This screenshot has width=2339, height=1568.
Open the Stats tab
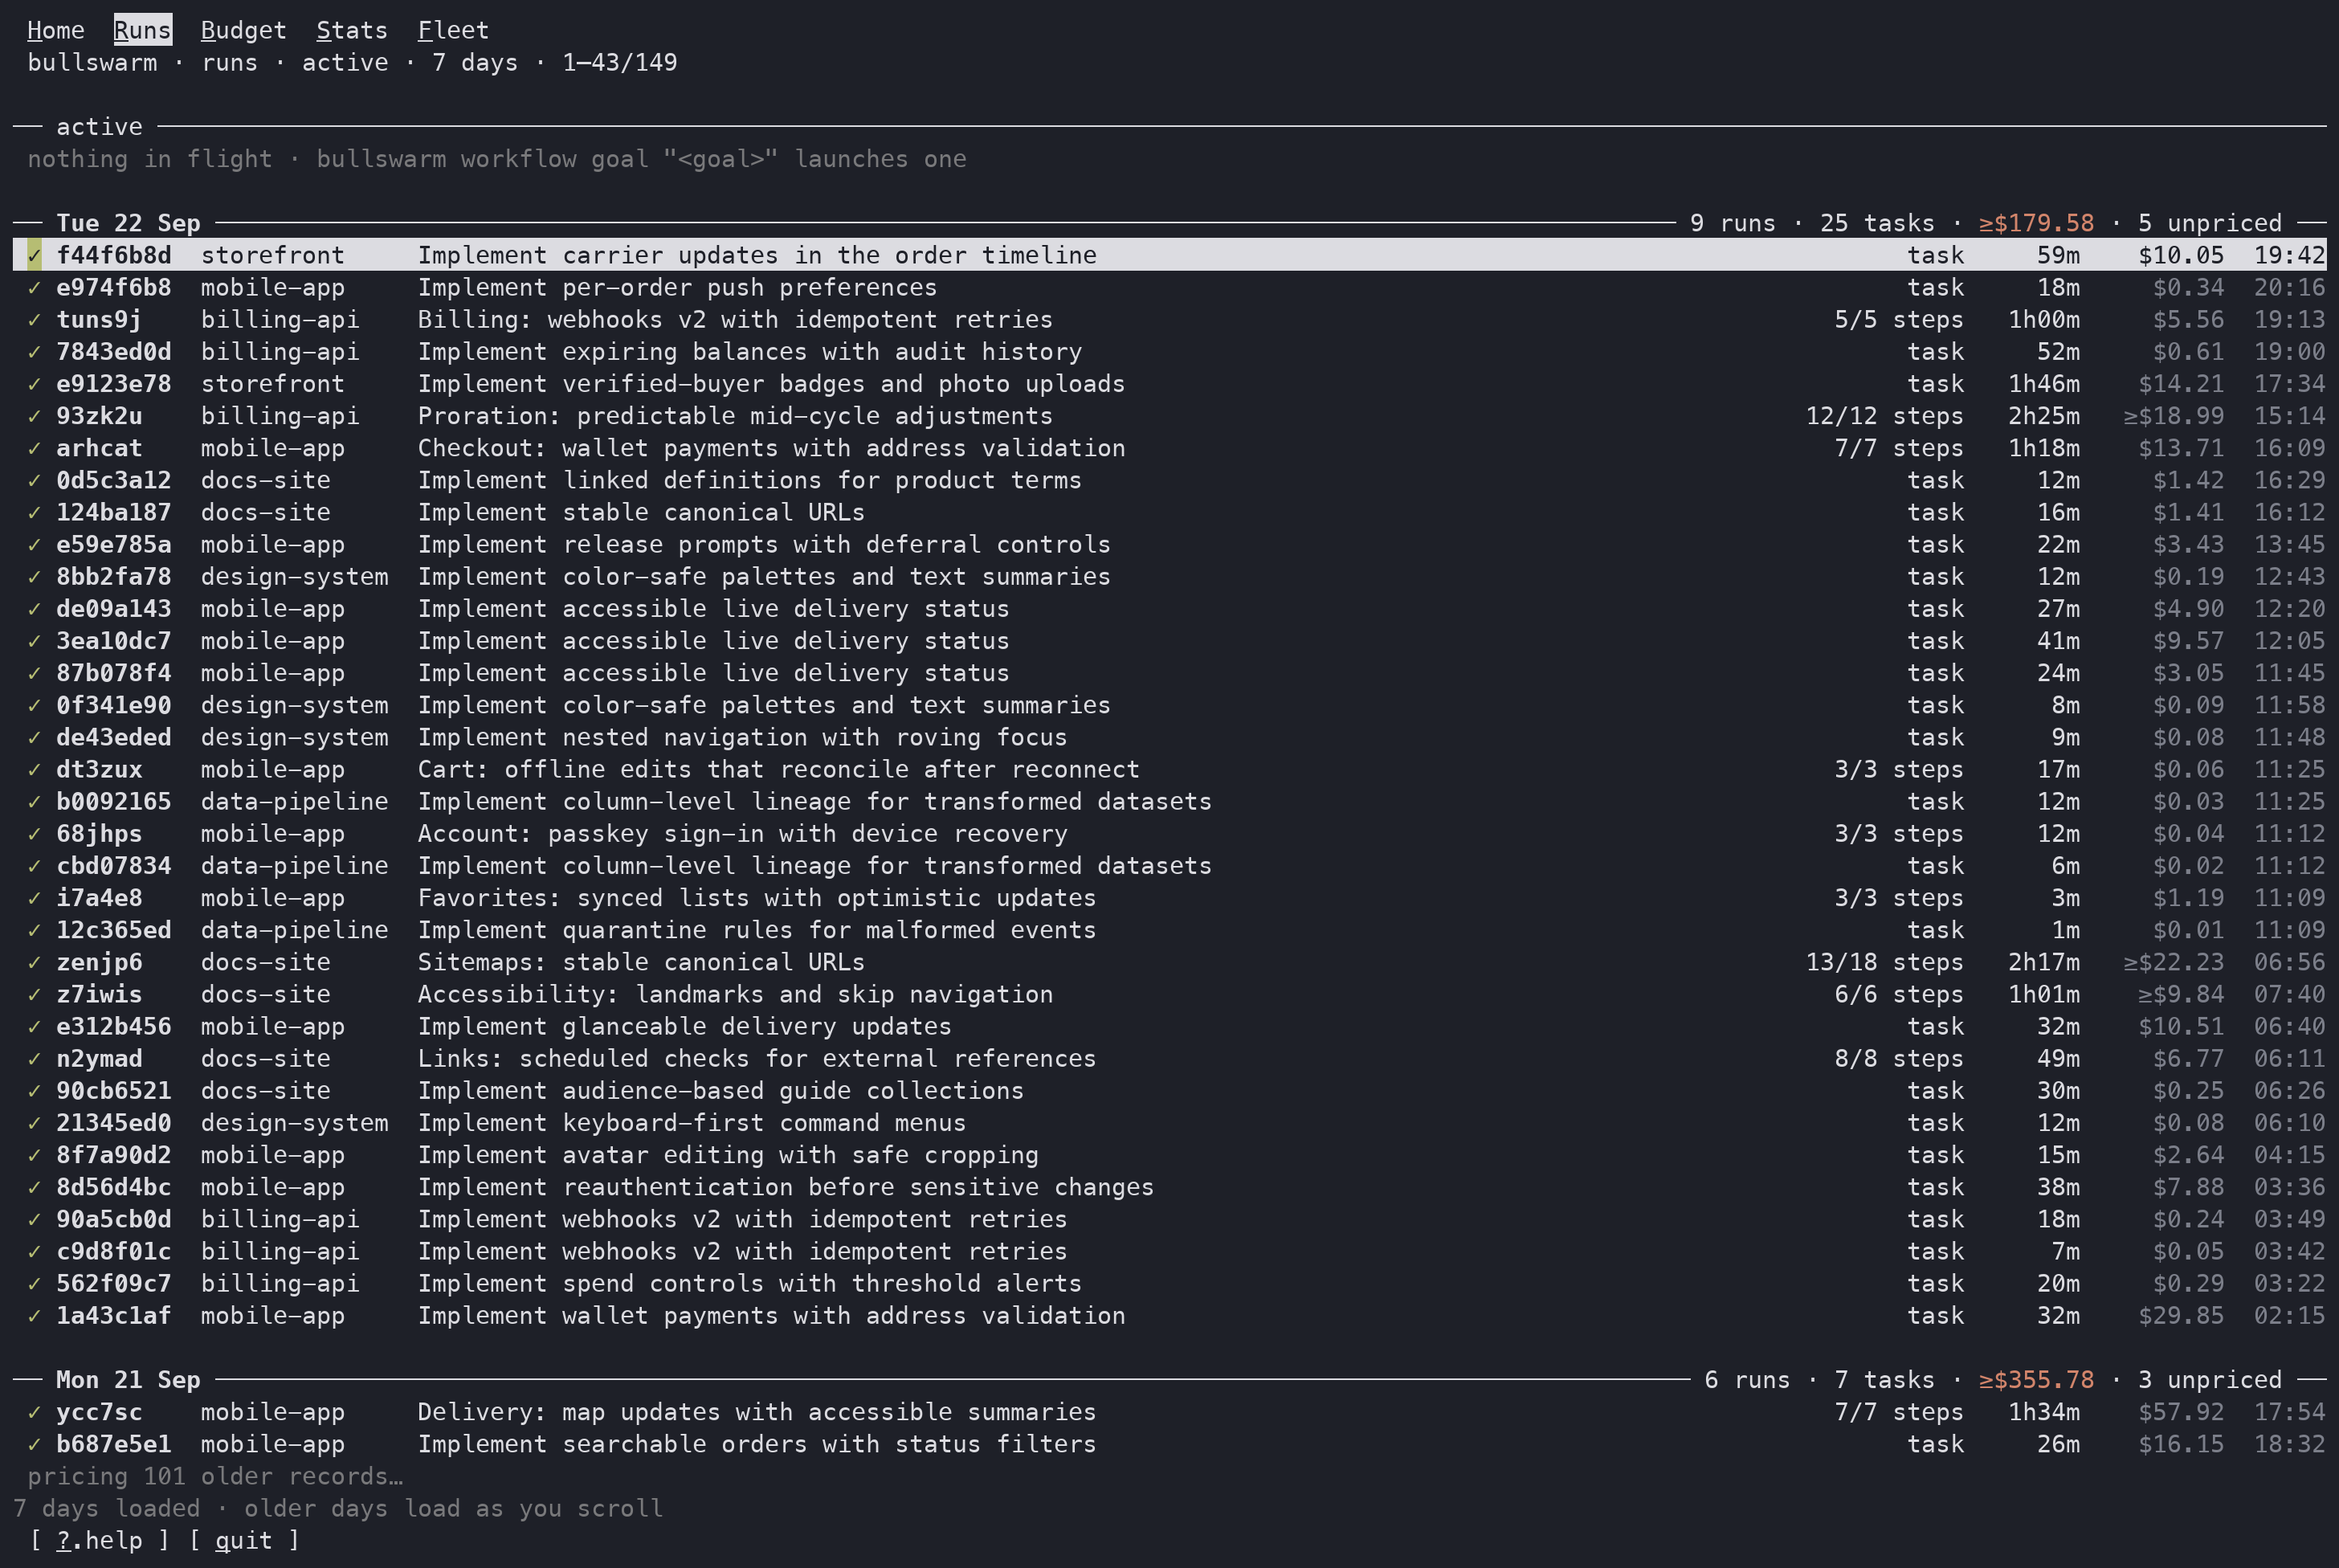pos(352,30)
